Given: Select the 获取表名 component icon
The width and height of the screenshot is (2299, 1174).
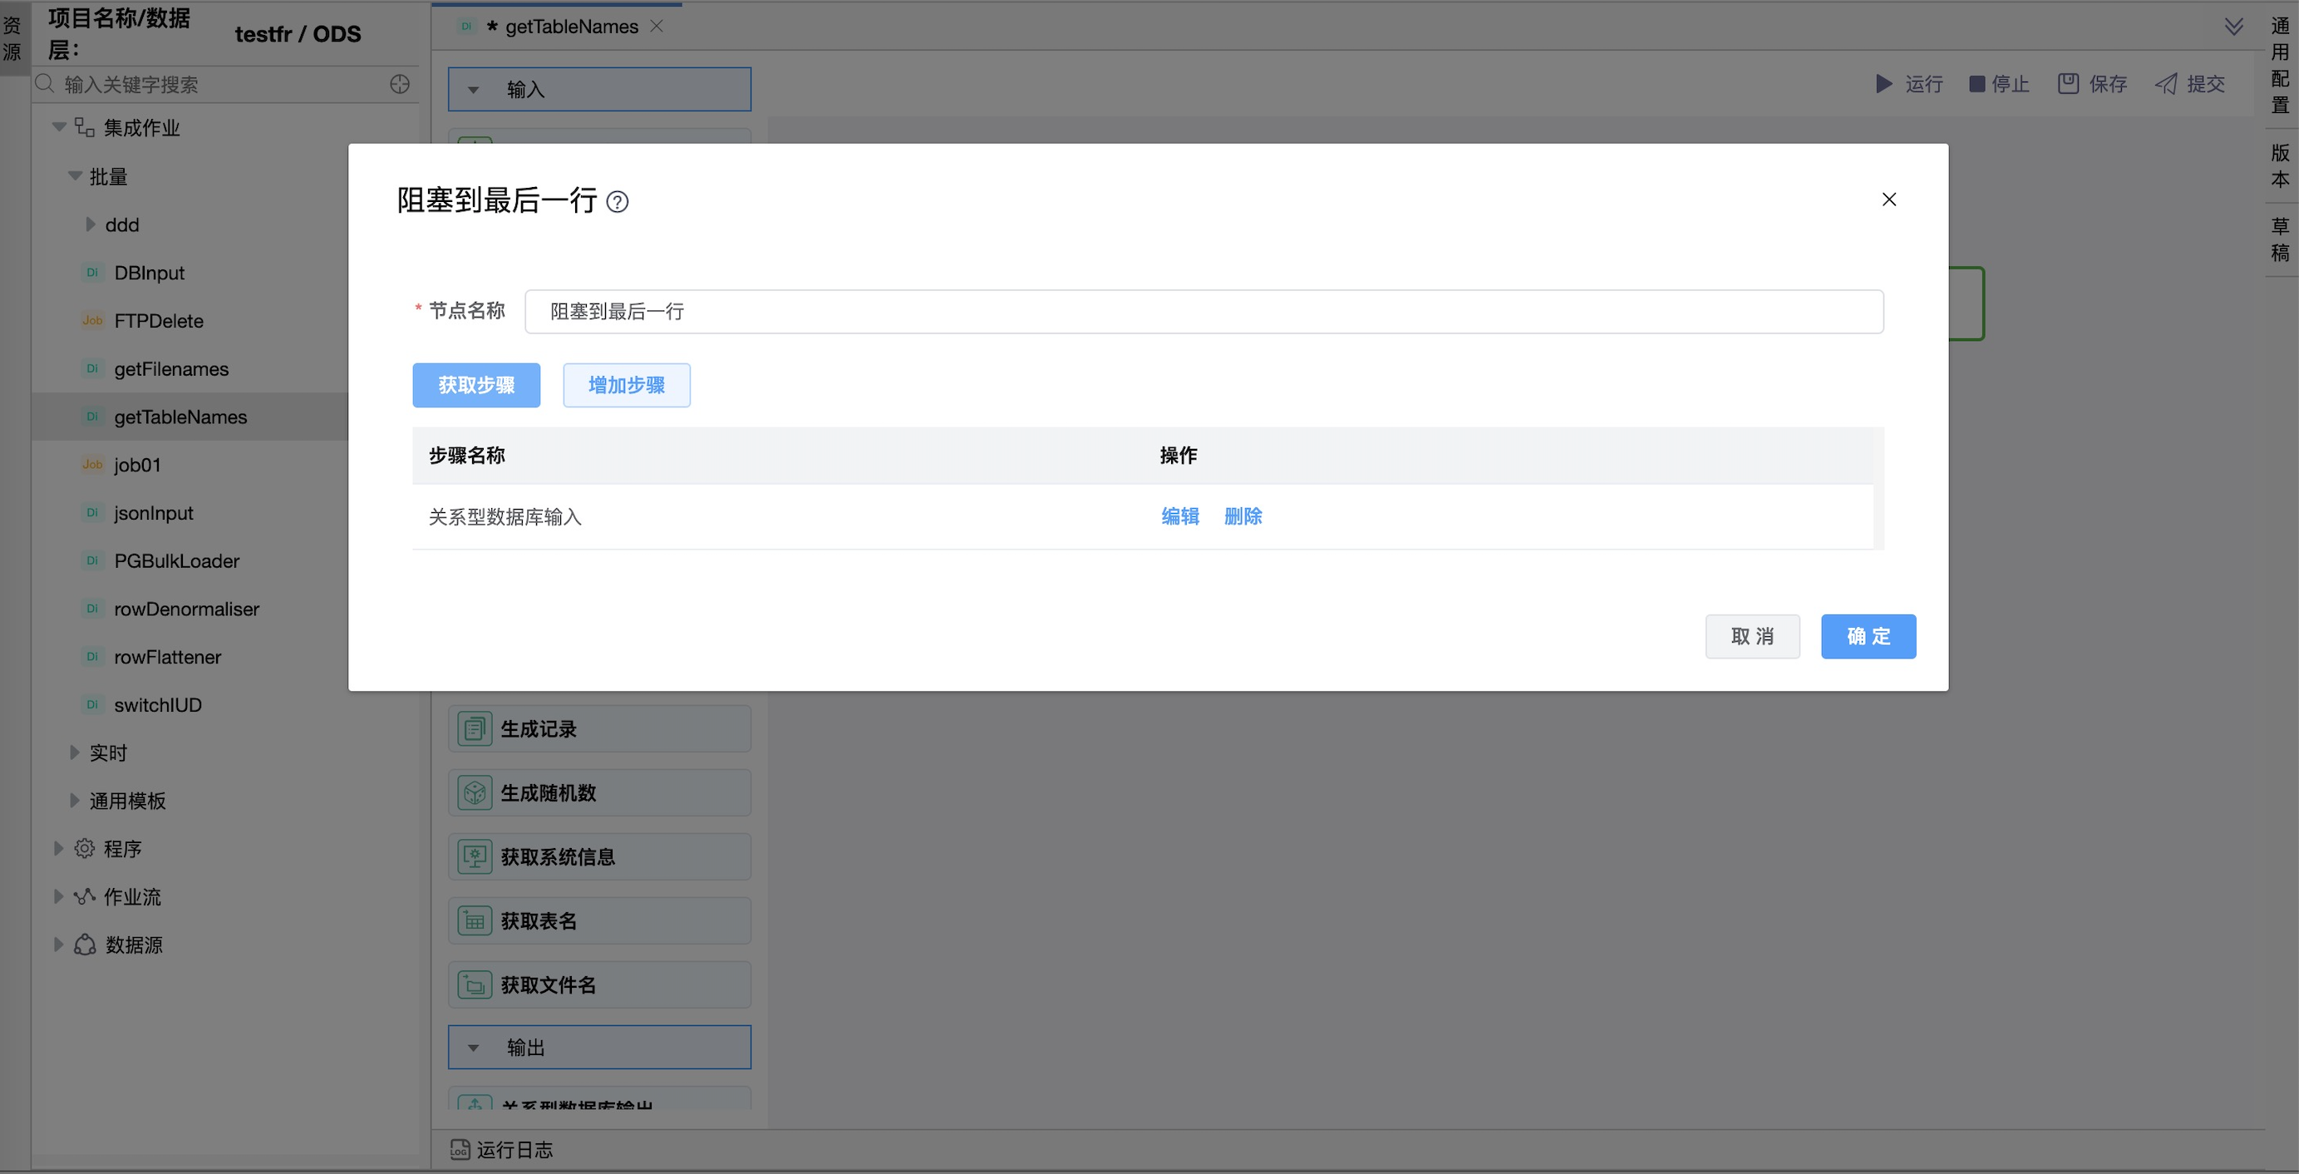Looking at the screenshot, I should 475,920.
